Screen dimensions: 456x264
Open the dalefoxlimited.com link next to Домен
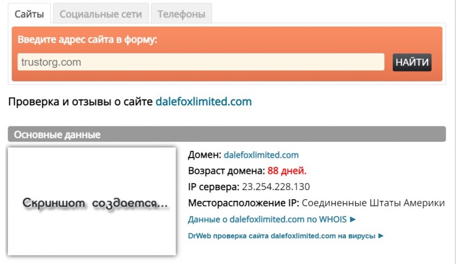261,155
